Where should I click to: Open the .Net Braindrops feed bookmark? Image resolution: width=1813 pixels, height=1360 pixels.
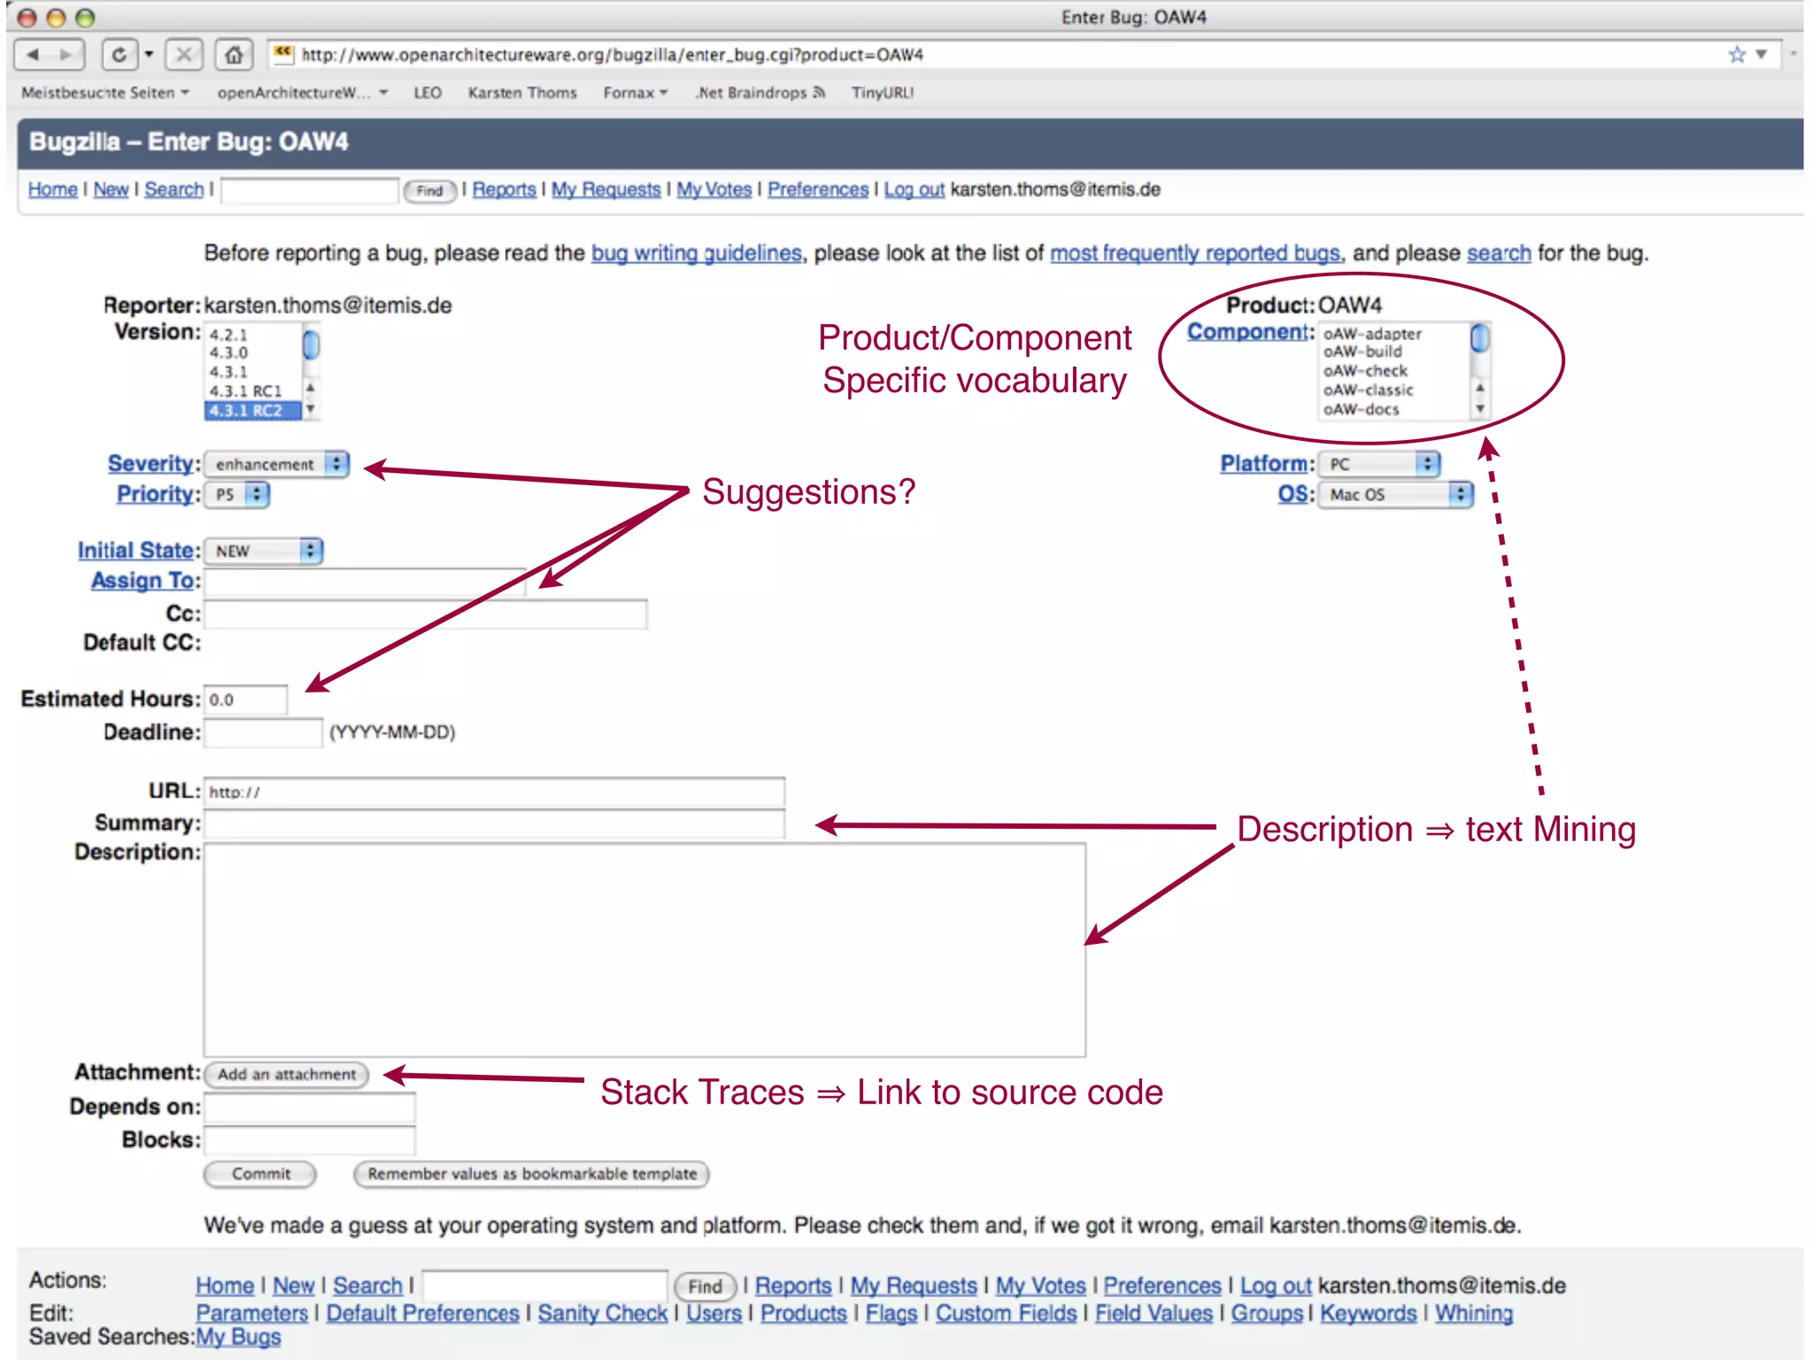tap(760, 93)
